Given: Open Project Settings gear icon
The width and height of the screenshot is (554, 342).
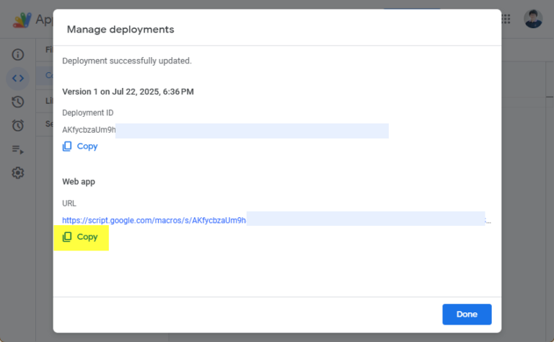Looking at the screenshot, I should pos(17,172).
